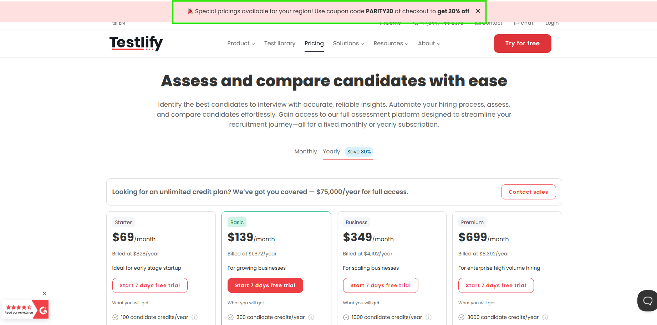This screenshot has width=657, height=325.
Task: Switch billing to Yearly
Action: [x=331, y=151]
